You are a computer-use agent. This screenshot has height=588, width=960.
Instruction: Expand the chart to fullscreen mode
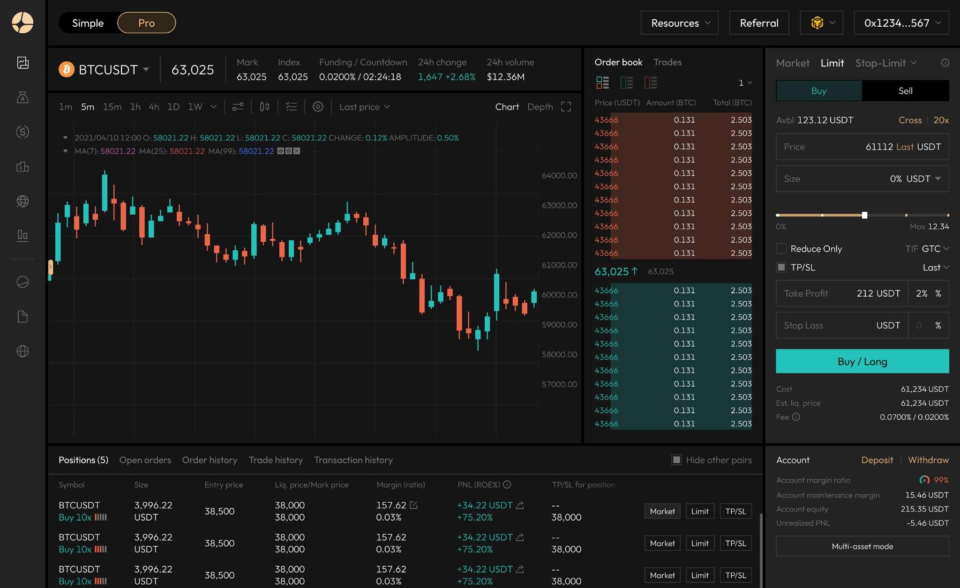[x=566, y=106]
